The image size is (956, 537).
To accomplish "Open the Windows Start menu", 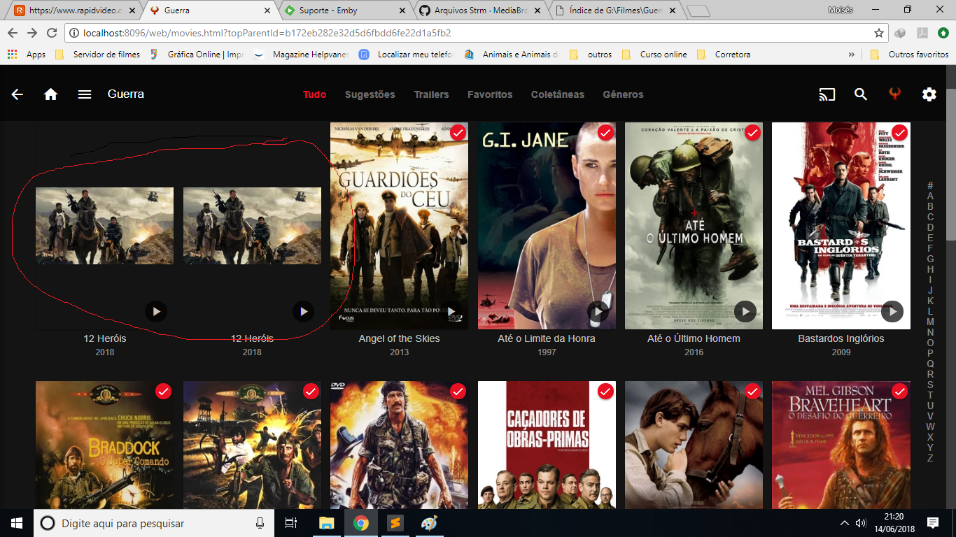I will click(17, 523).
